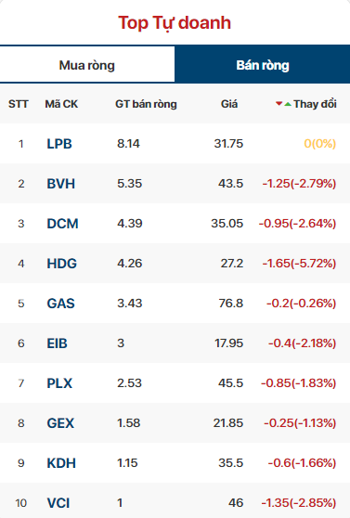Open KDH stock ticker link
The image size is (350, 518).
61,463
